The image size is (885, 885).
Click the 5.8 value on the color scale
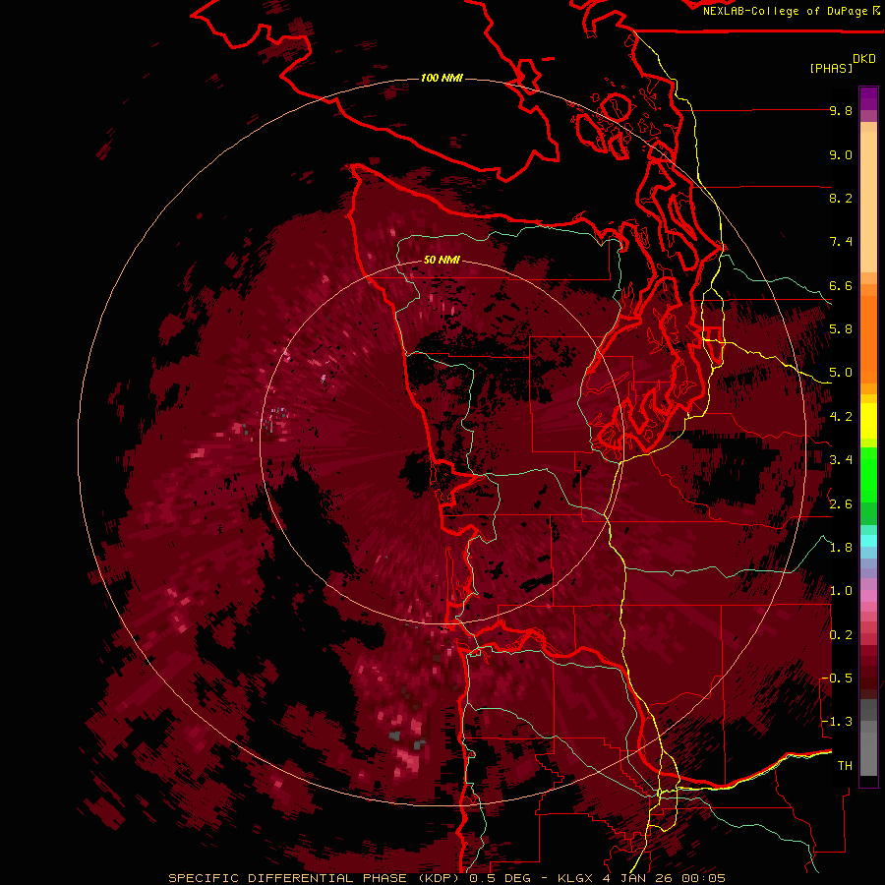pyautogui.click(x=841, y=329)
